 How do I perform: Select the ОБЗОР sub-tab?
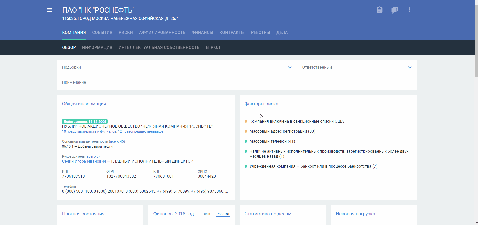69,47
